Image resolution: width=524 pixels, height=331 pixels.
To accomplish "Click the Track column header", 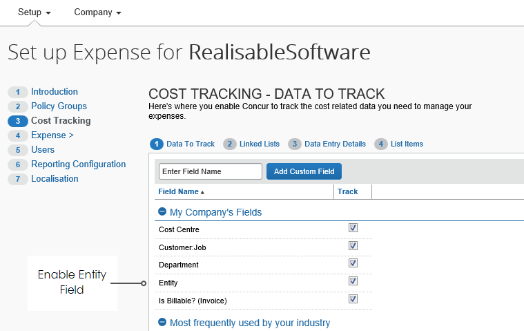I will [x=347, y=191].
